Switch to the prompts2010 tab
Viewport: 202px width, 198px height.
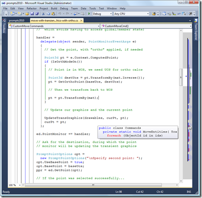(x=17, y=21)
